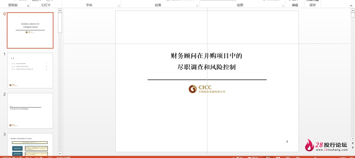355x158 pixels.
Task: Click the main editor scroll down arrow
Action: 353,139
